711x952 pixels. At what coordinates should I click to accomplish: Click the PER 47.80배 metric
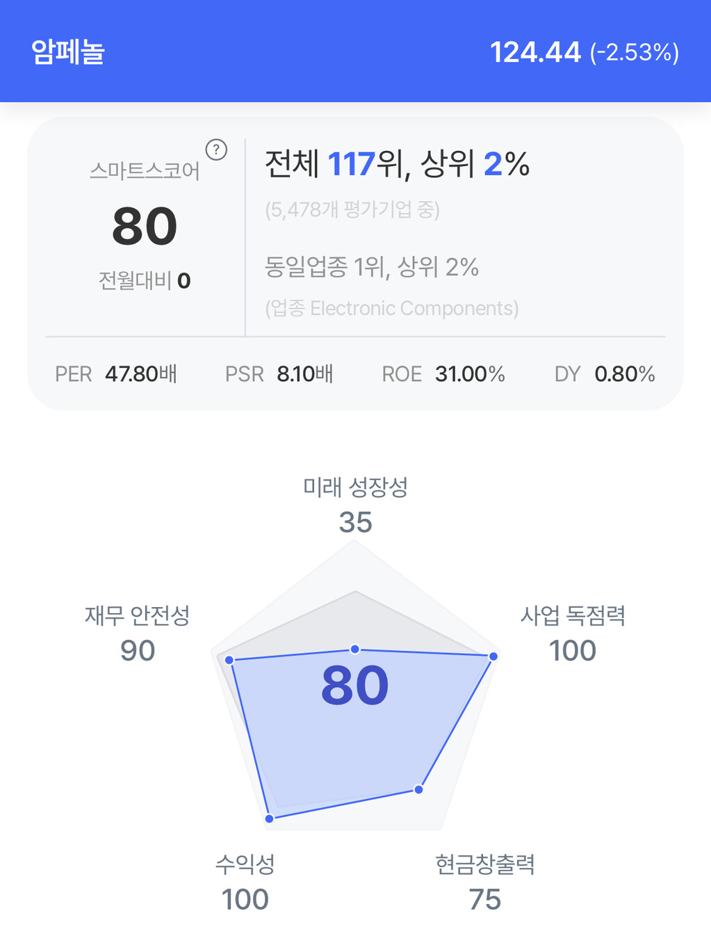[116, 374]
